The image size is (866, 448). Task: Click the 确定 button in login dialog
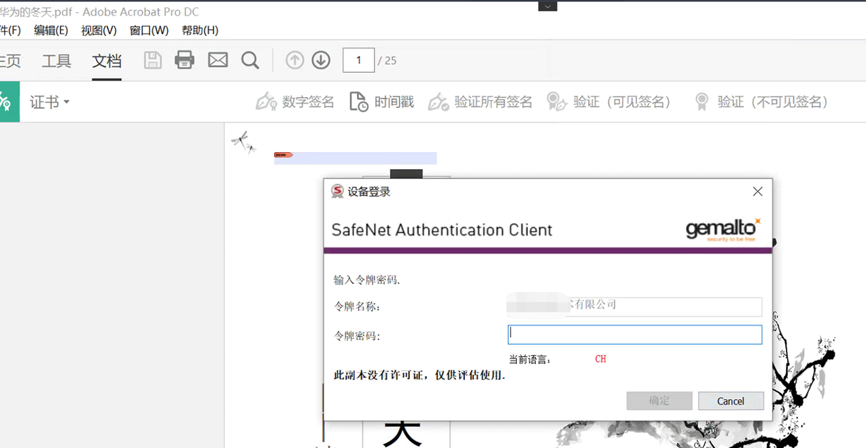(x=659, y=400)
